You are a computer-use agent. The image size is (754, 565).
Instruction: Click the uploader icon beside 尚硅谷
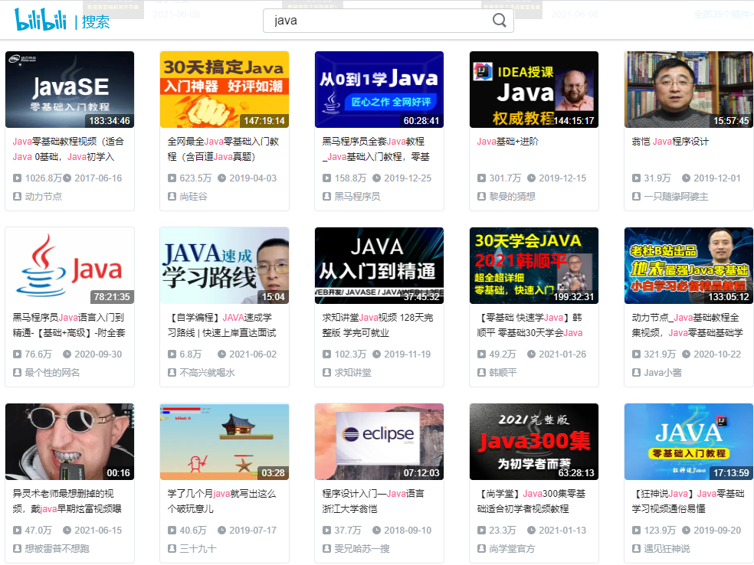[172, 197]
